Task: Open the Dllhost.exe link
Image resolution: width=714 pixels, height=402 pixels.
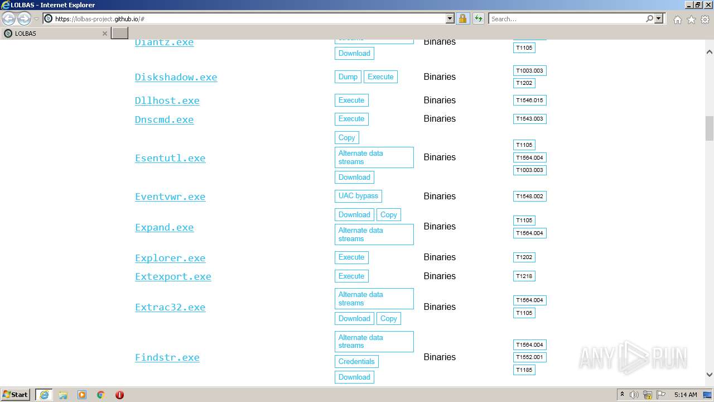Action: (x=167, y=100)
